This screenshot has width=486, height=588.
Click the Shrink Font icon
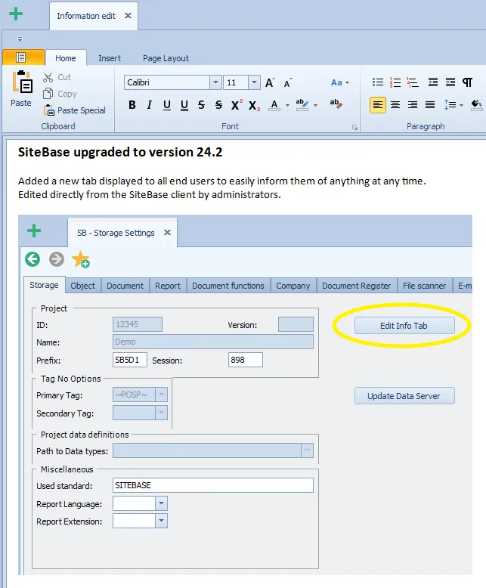[288, 82]
